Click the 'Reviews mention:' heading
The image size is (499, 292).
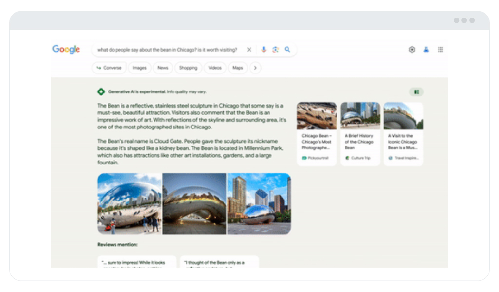(117, 245)
